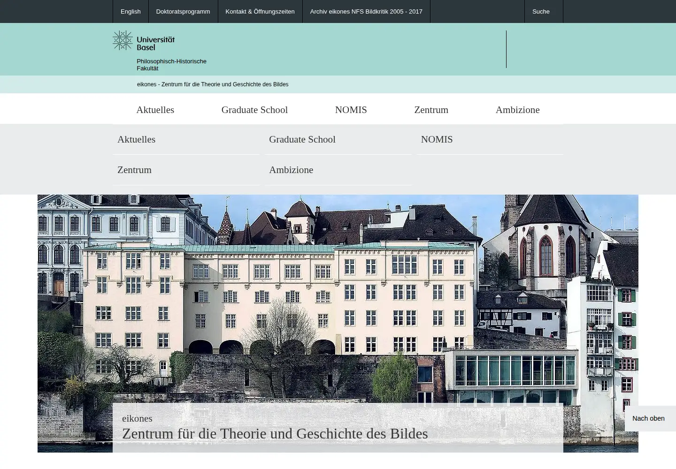Select Aktuelles in main navigation bar

[155, 110]
